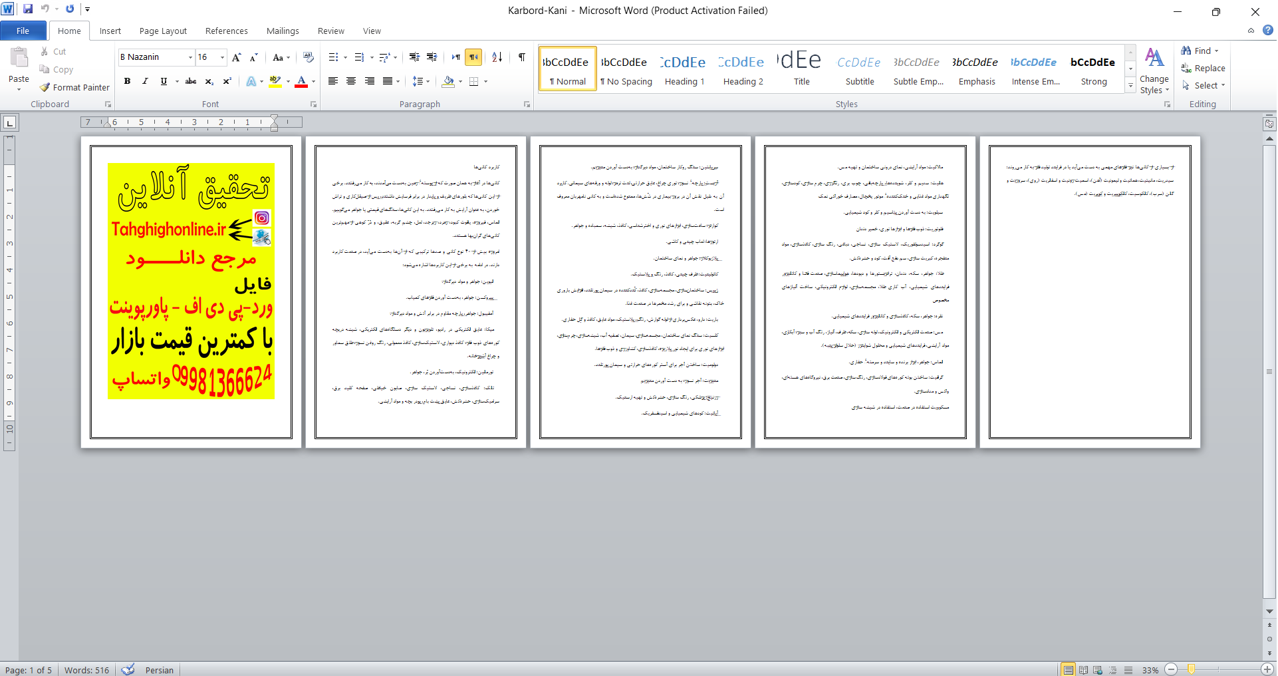Open the File tab
This screenshot has height=676, width=1278.
tap(23, 31)
